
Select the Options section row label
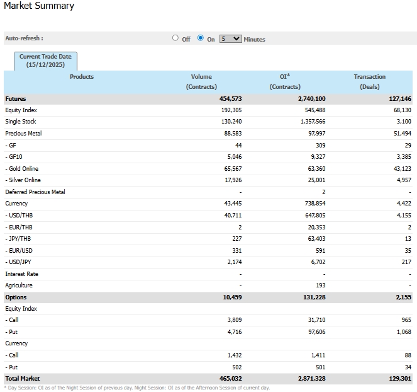click(x=16, y=297)
